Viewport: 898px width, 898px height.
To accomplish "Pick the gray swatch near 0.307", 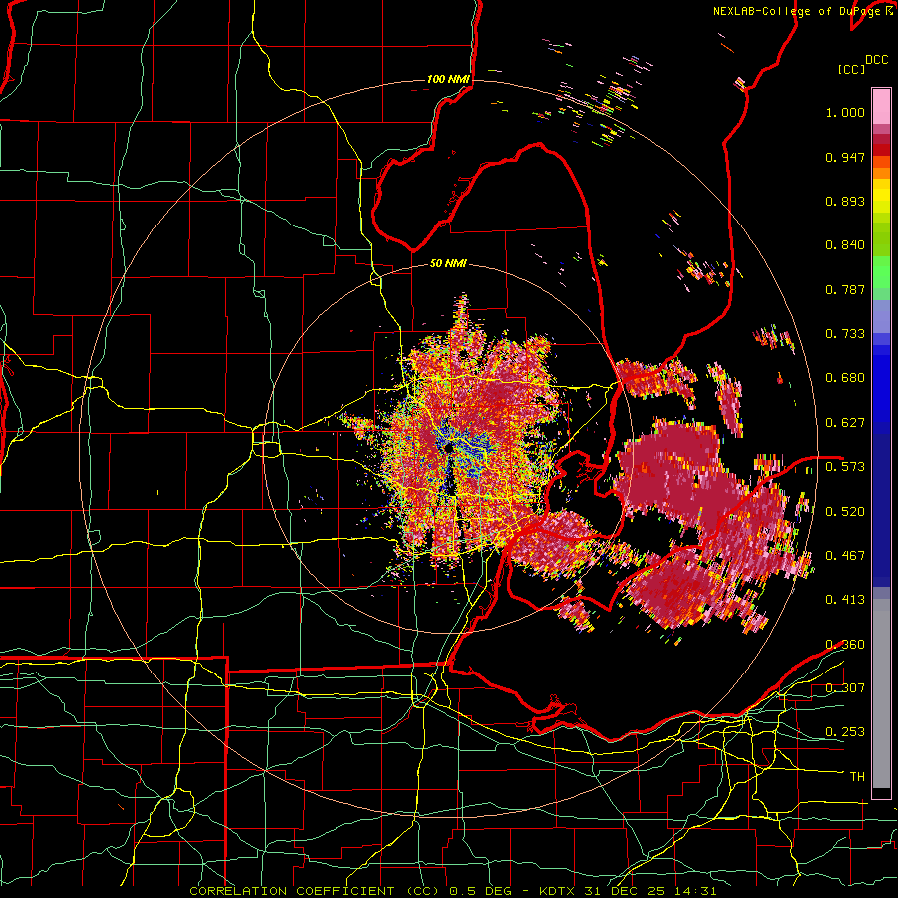I will click(x=881, y=693).
